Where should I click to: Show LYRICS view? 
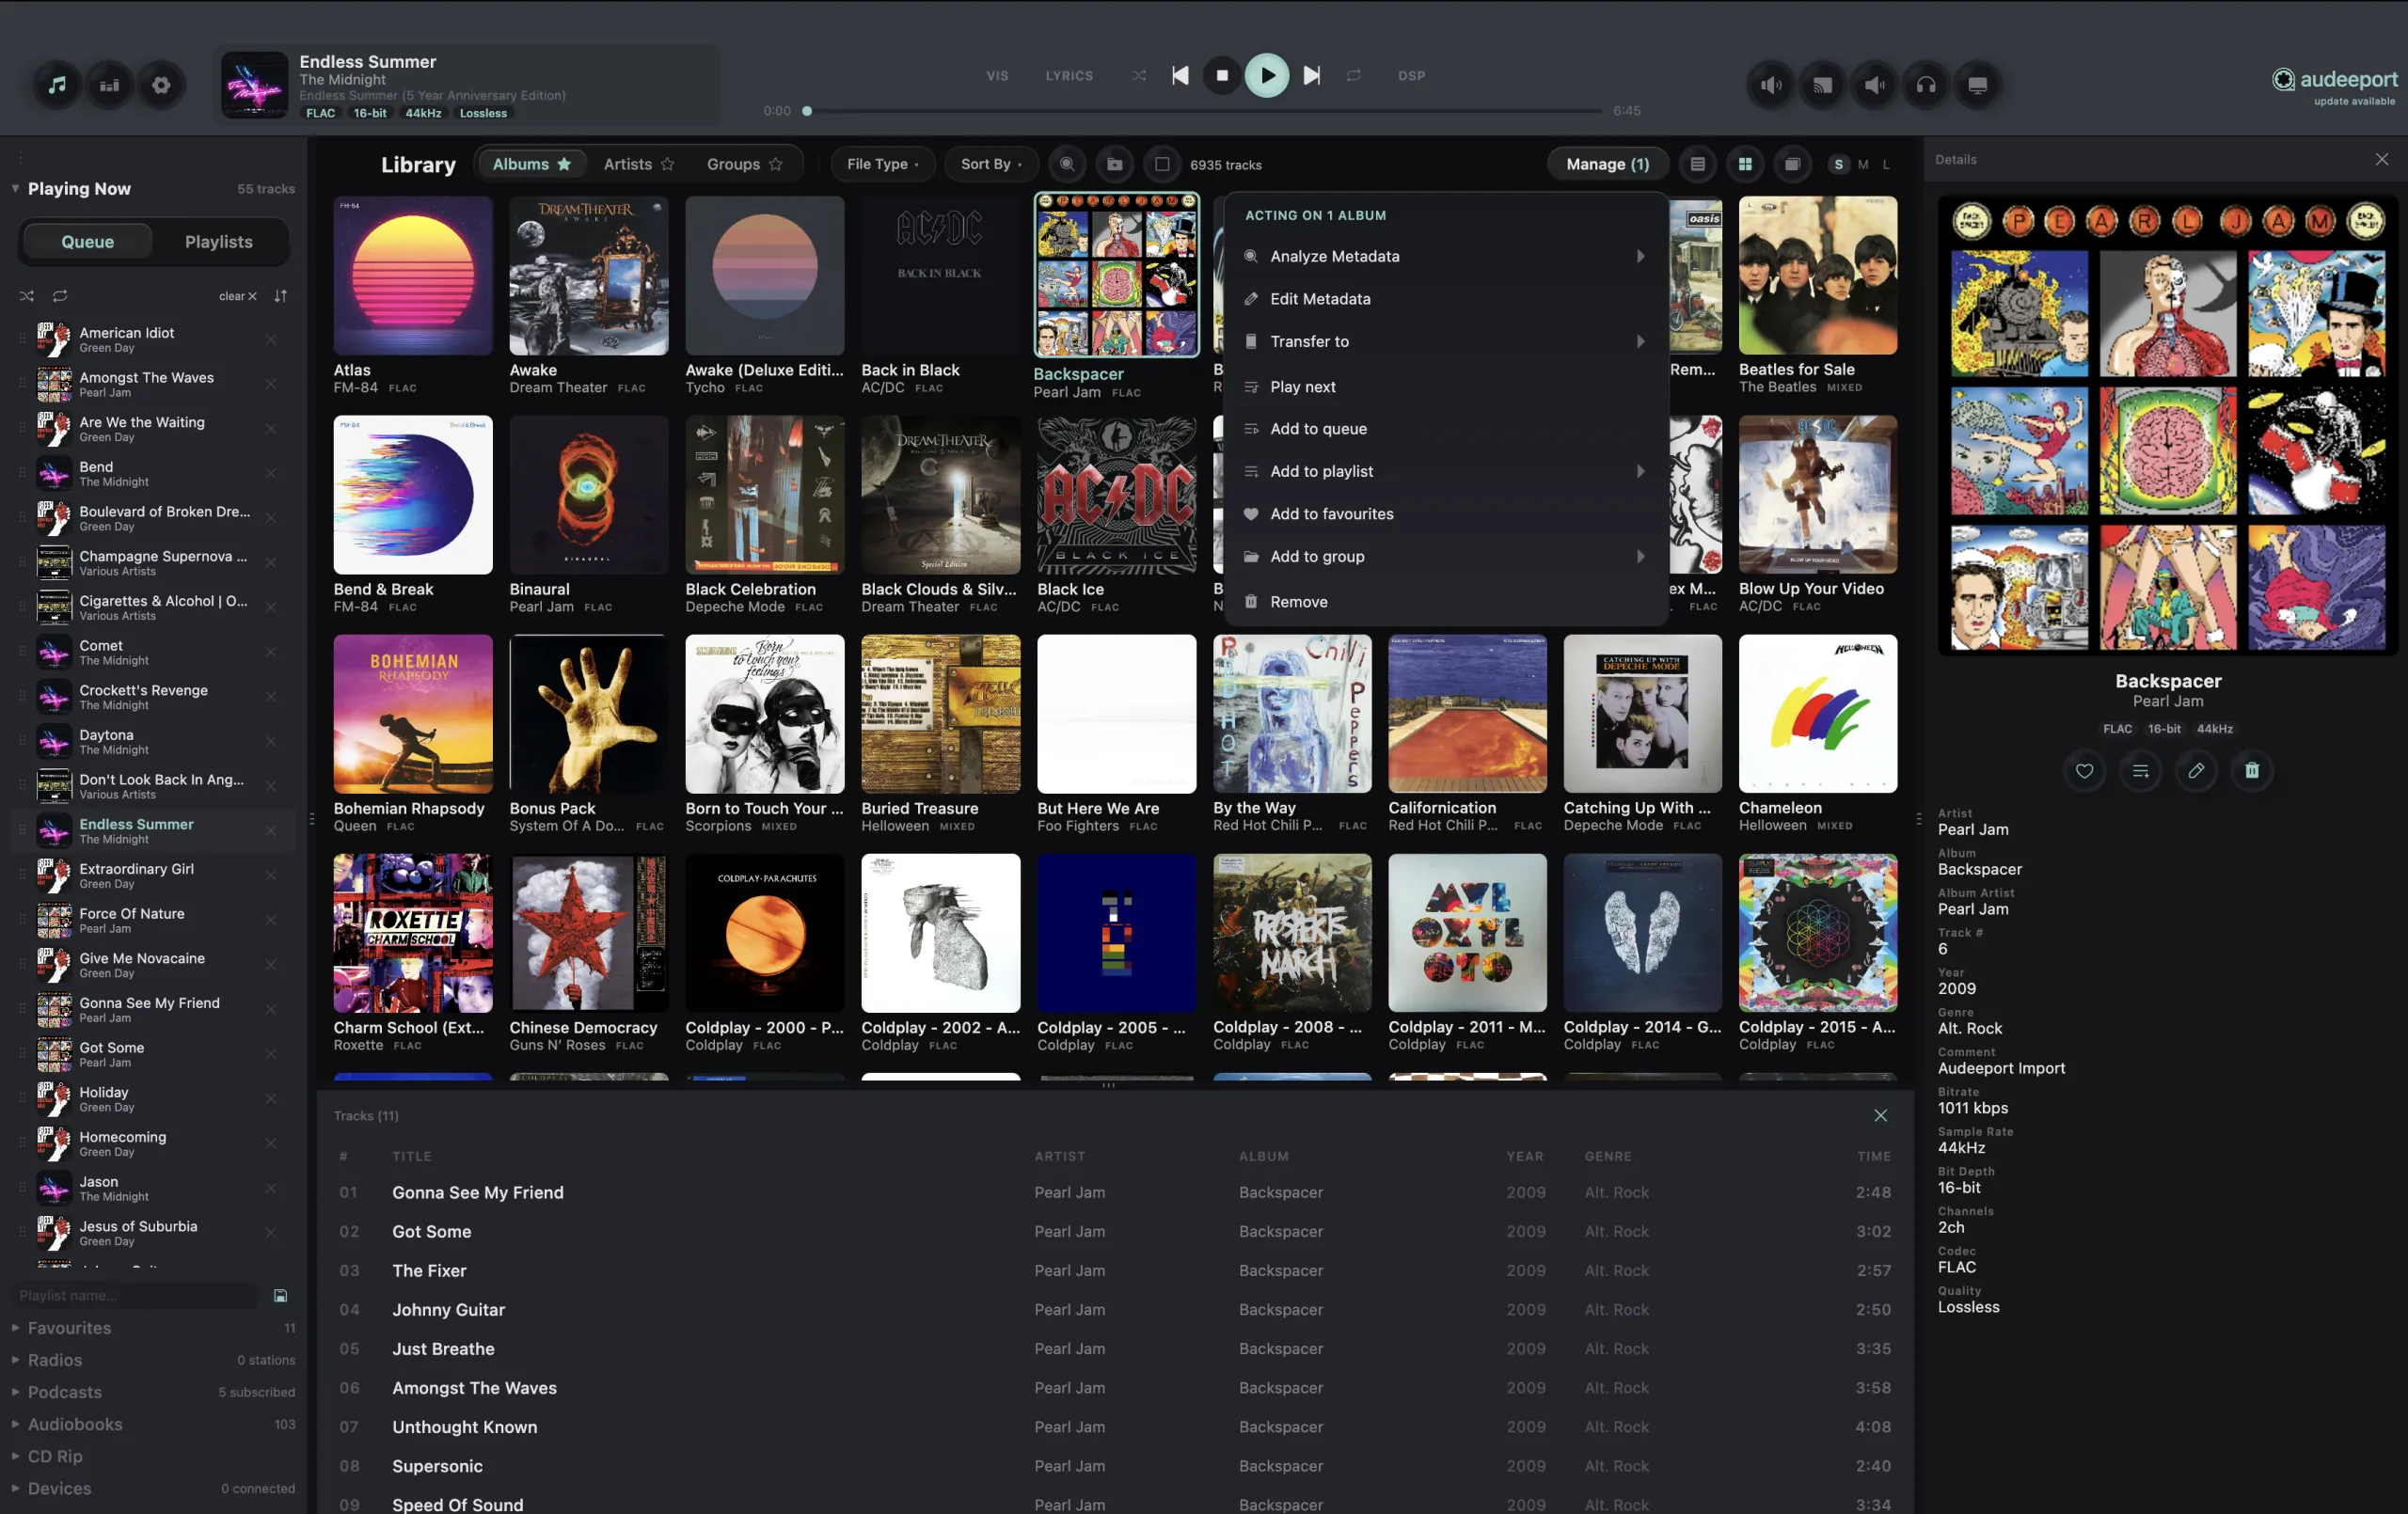(x=1069, y=75)
